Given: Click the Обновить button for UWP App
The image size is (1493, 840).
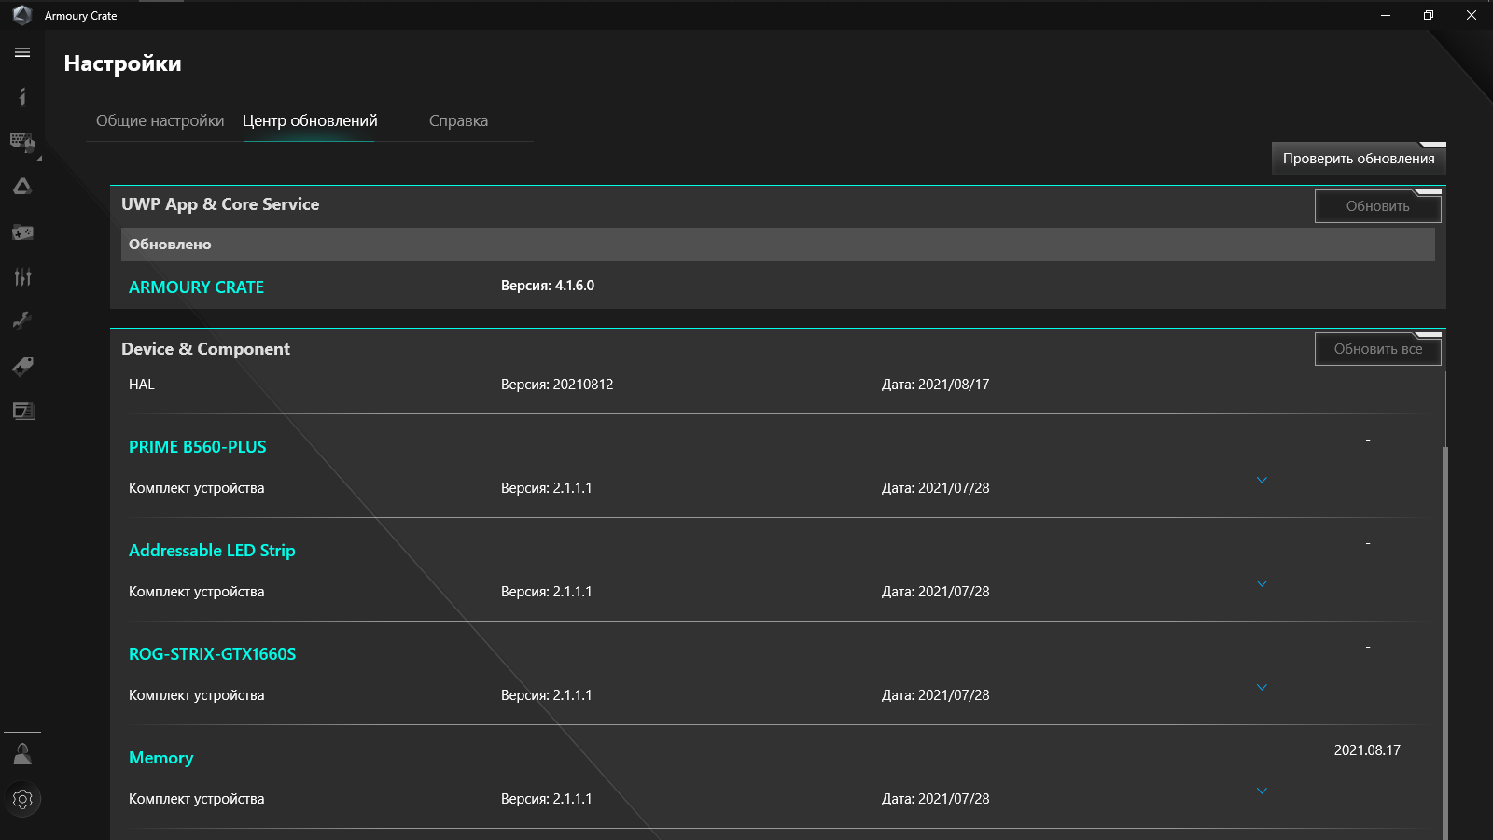Looking at the screenshot, I should click(1377, 206).
